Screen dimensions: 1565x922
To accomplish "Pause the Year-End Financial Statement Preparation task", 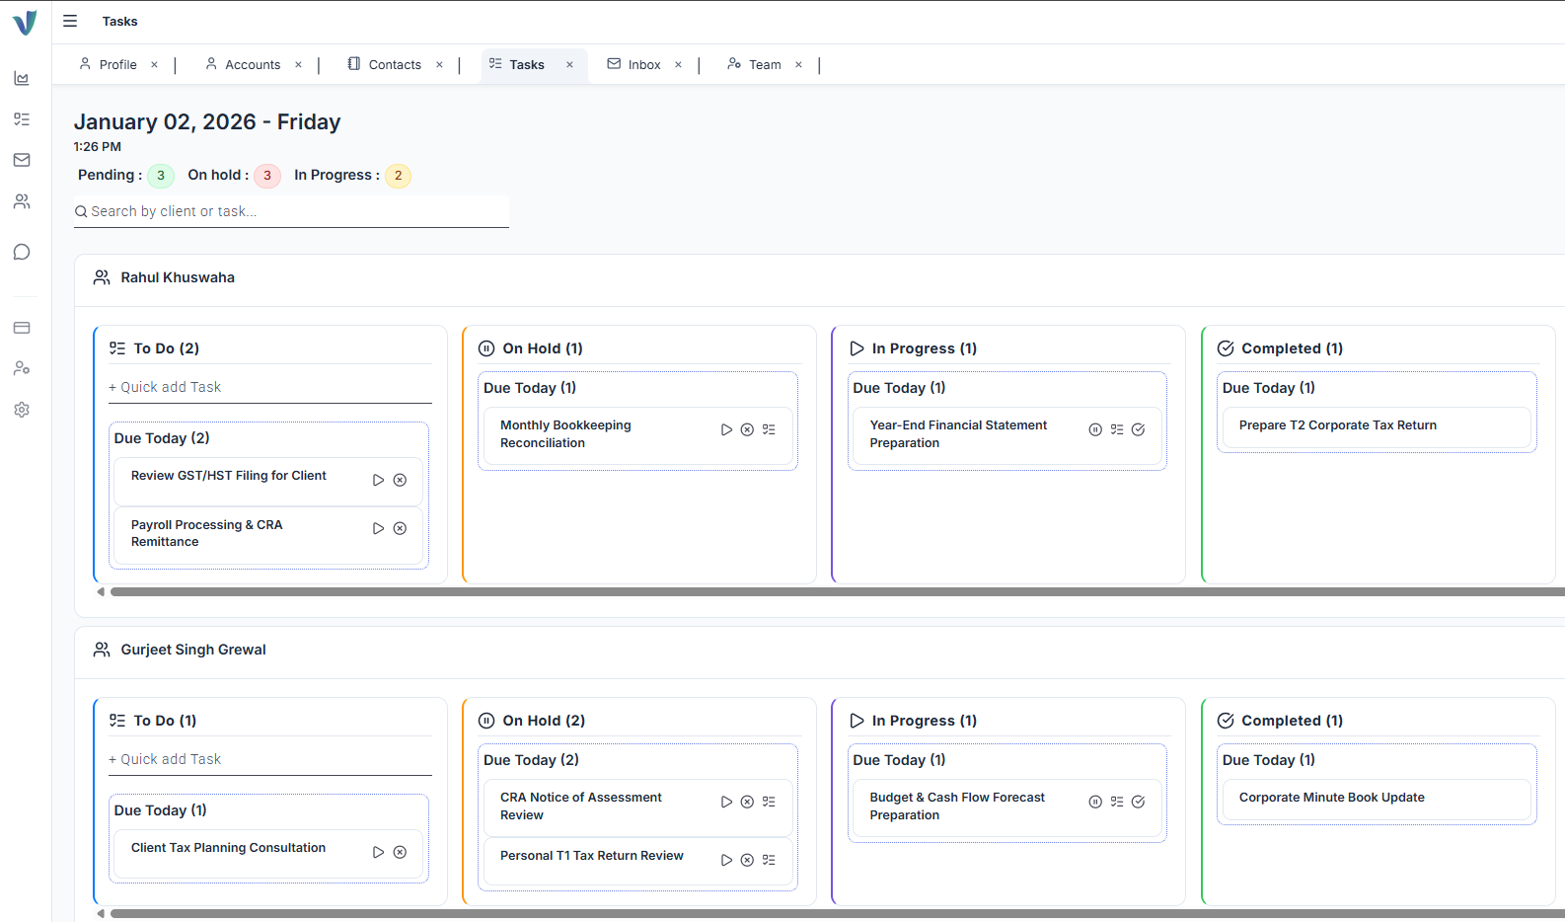I will click(1095, 429).
